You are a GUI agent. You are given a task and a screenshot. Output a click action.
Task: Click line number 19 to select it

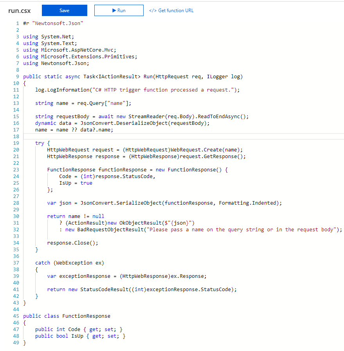16,143
